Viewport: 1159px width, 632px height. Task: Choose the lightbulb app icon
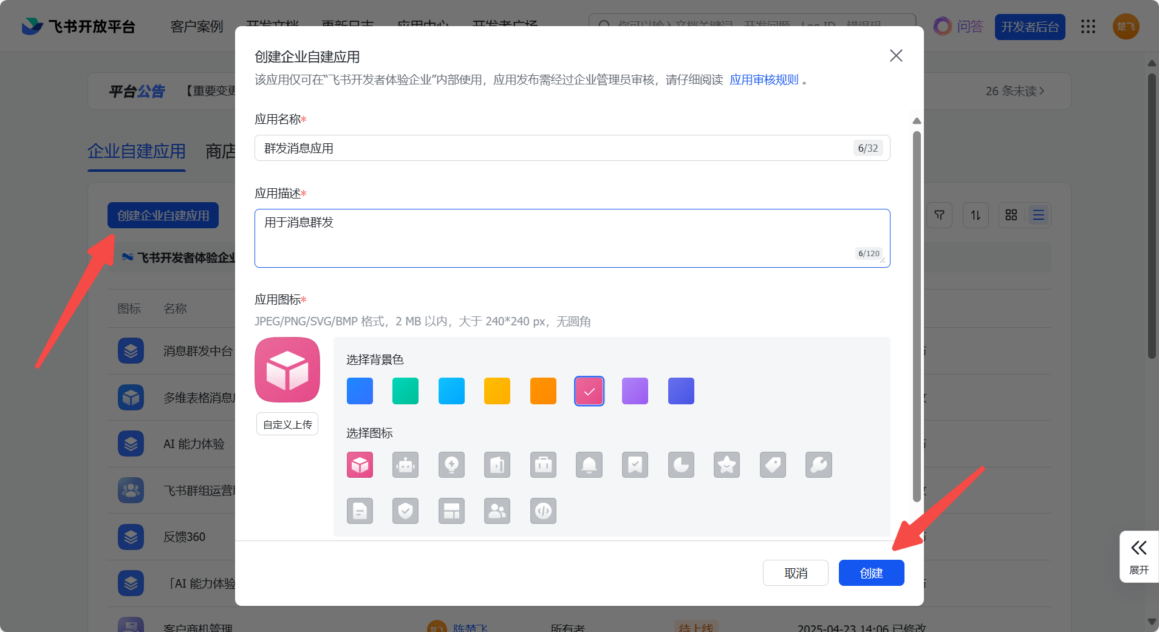click(x=451, y=465)
